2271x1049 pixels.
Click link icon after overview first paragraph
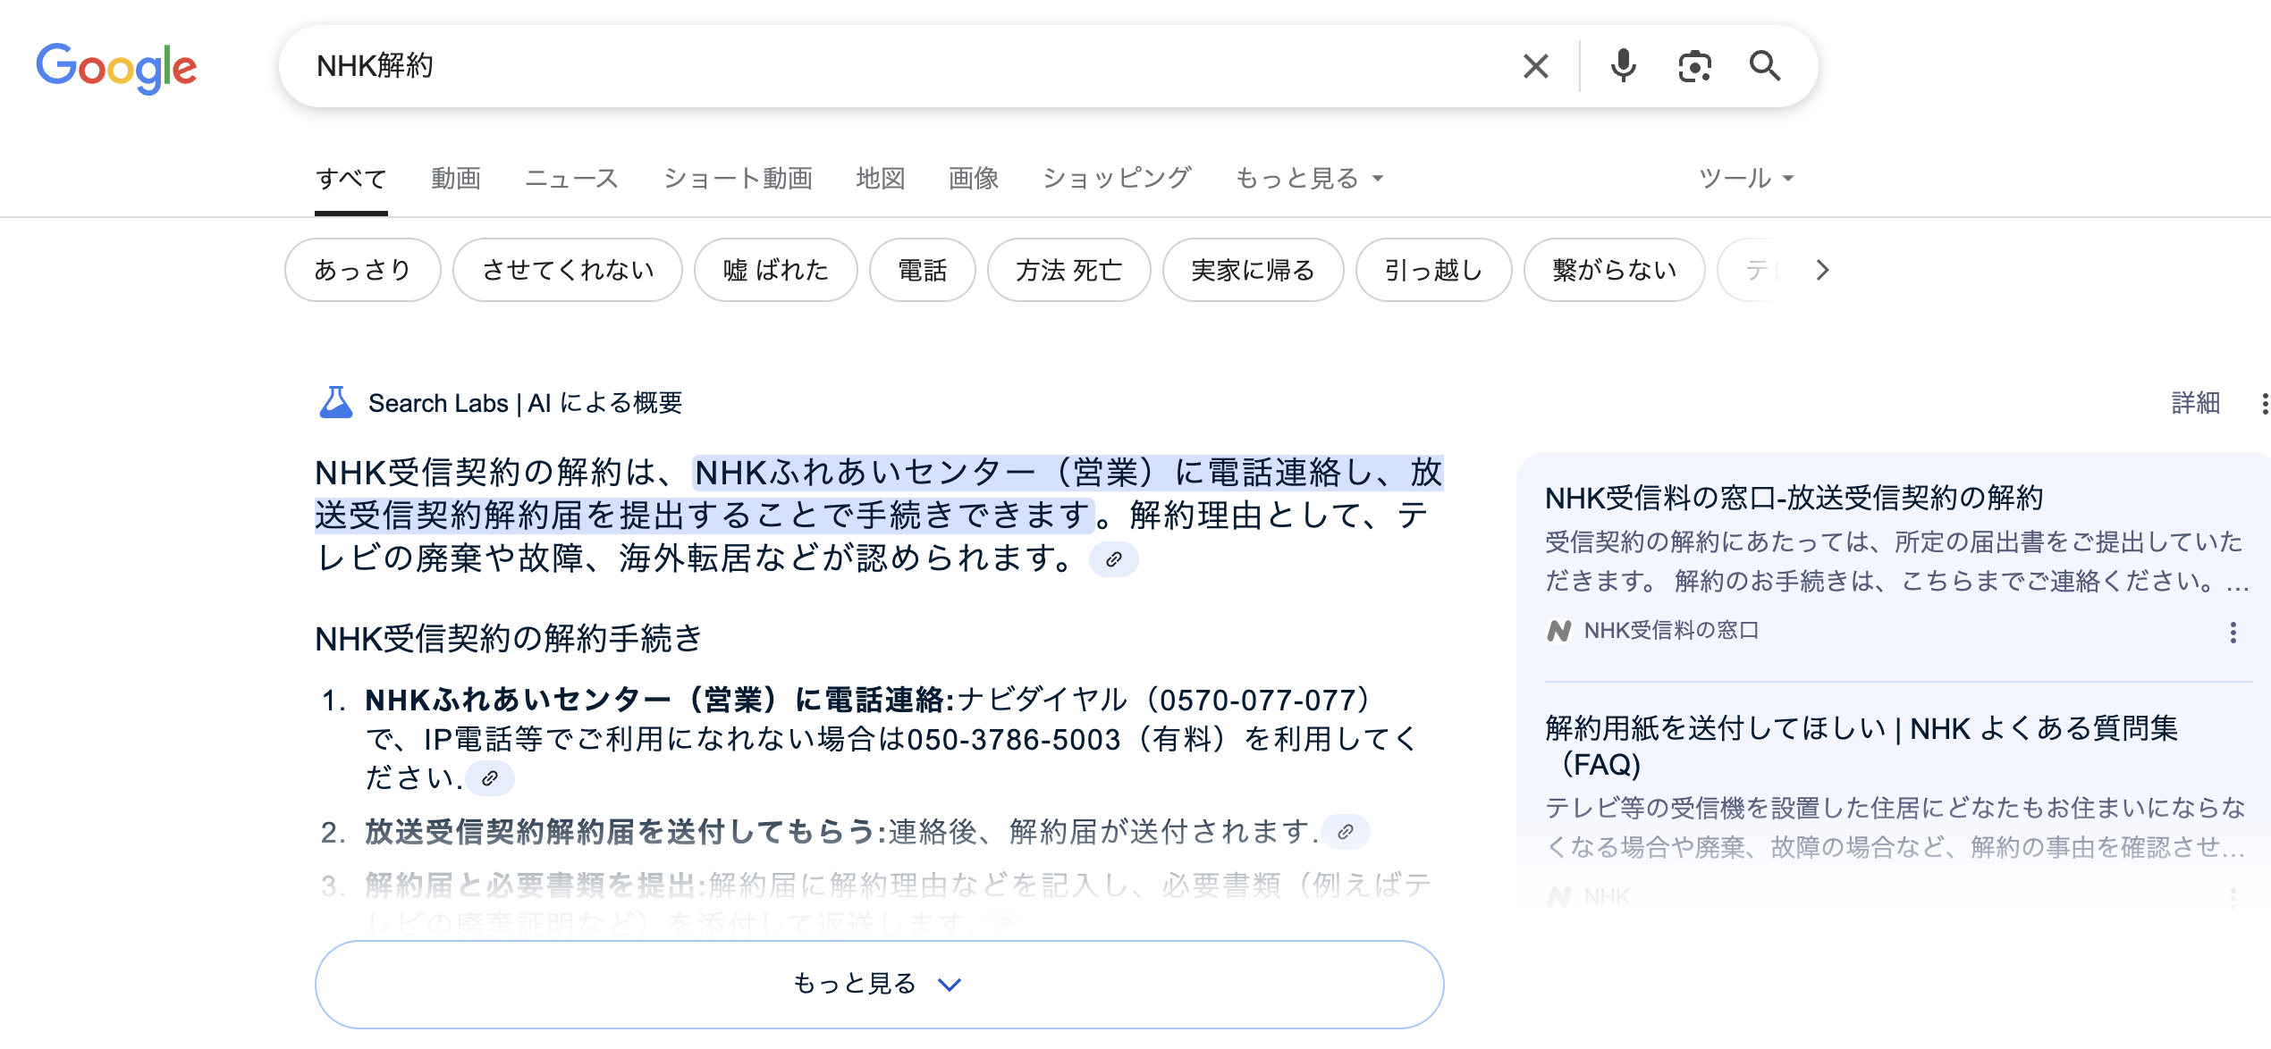tap(1113, 559)
